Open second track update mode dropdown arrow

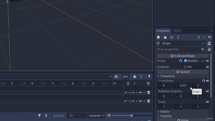click(x=129, y=101)
